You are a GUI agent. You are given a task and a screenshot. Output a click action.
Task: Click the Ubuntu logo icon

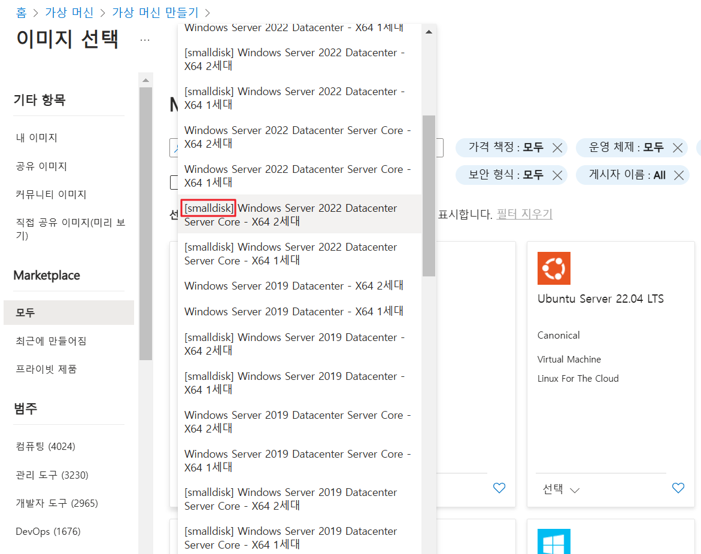pos(554,268)
